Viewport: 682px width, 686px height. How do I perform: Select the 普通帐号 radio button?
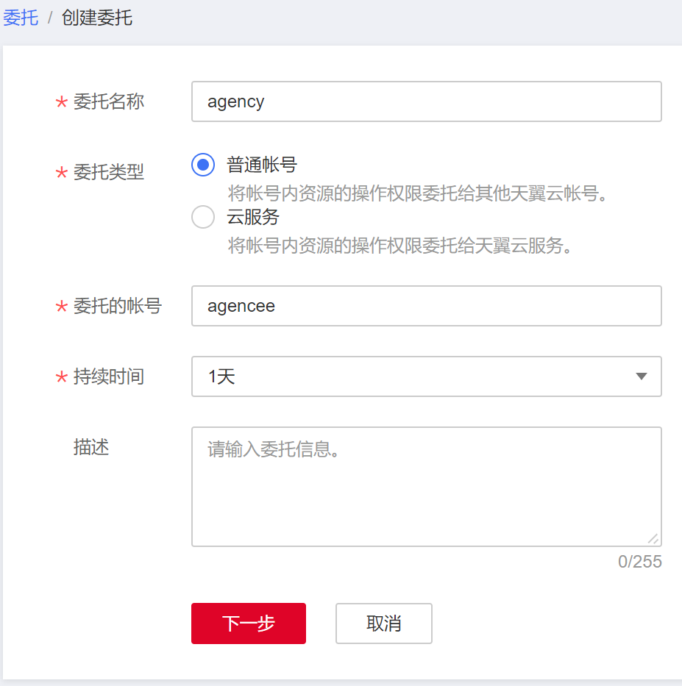pos(203,165)
